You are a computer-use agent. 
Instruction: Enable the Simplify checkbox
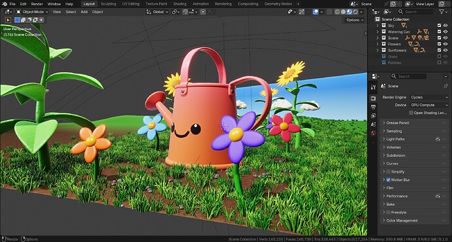coord(388,172)
